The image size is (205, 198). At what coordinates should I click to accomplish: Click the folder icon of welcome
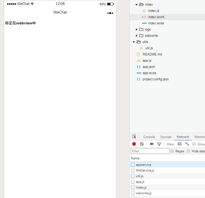click(141, 35)
